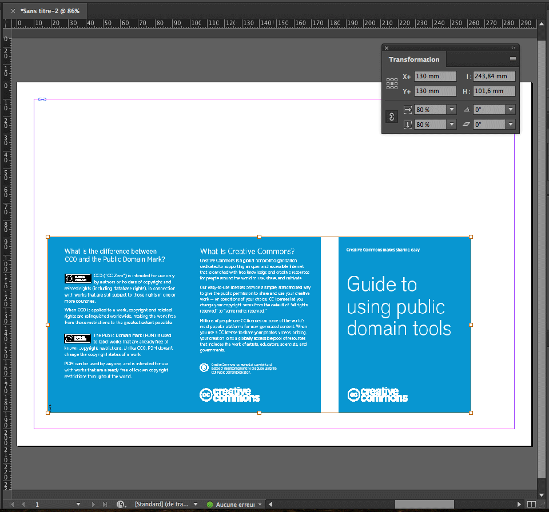Open the horizontal scale percentage dropdown
The height and width of the screenshot is (512, 549).
[452, 110]
